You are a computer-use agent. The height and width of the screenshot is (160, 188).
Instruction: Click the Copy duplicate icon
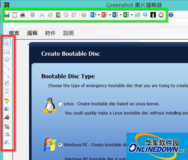coord(50,15)
